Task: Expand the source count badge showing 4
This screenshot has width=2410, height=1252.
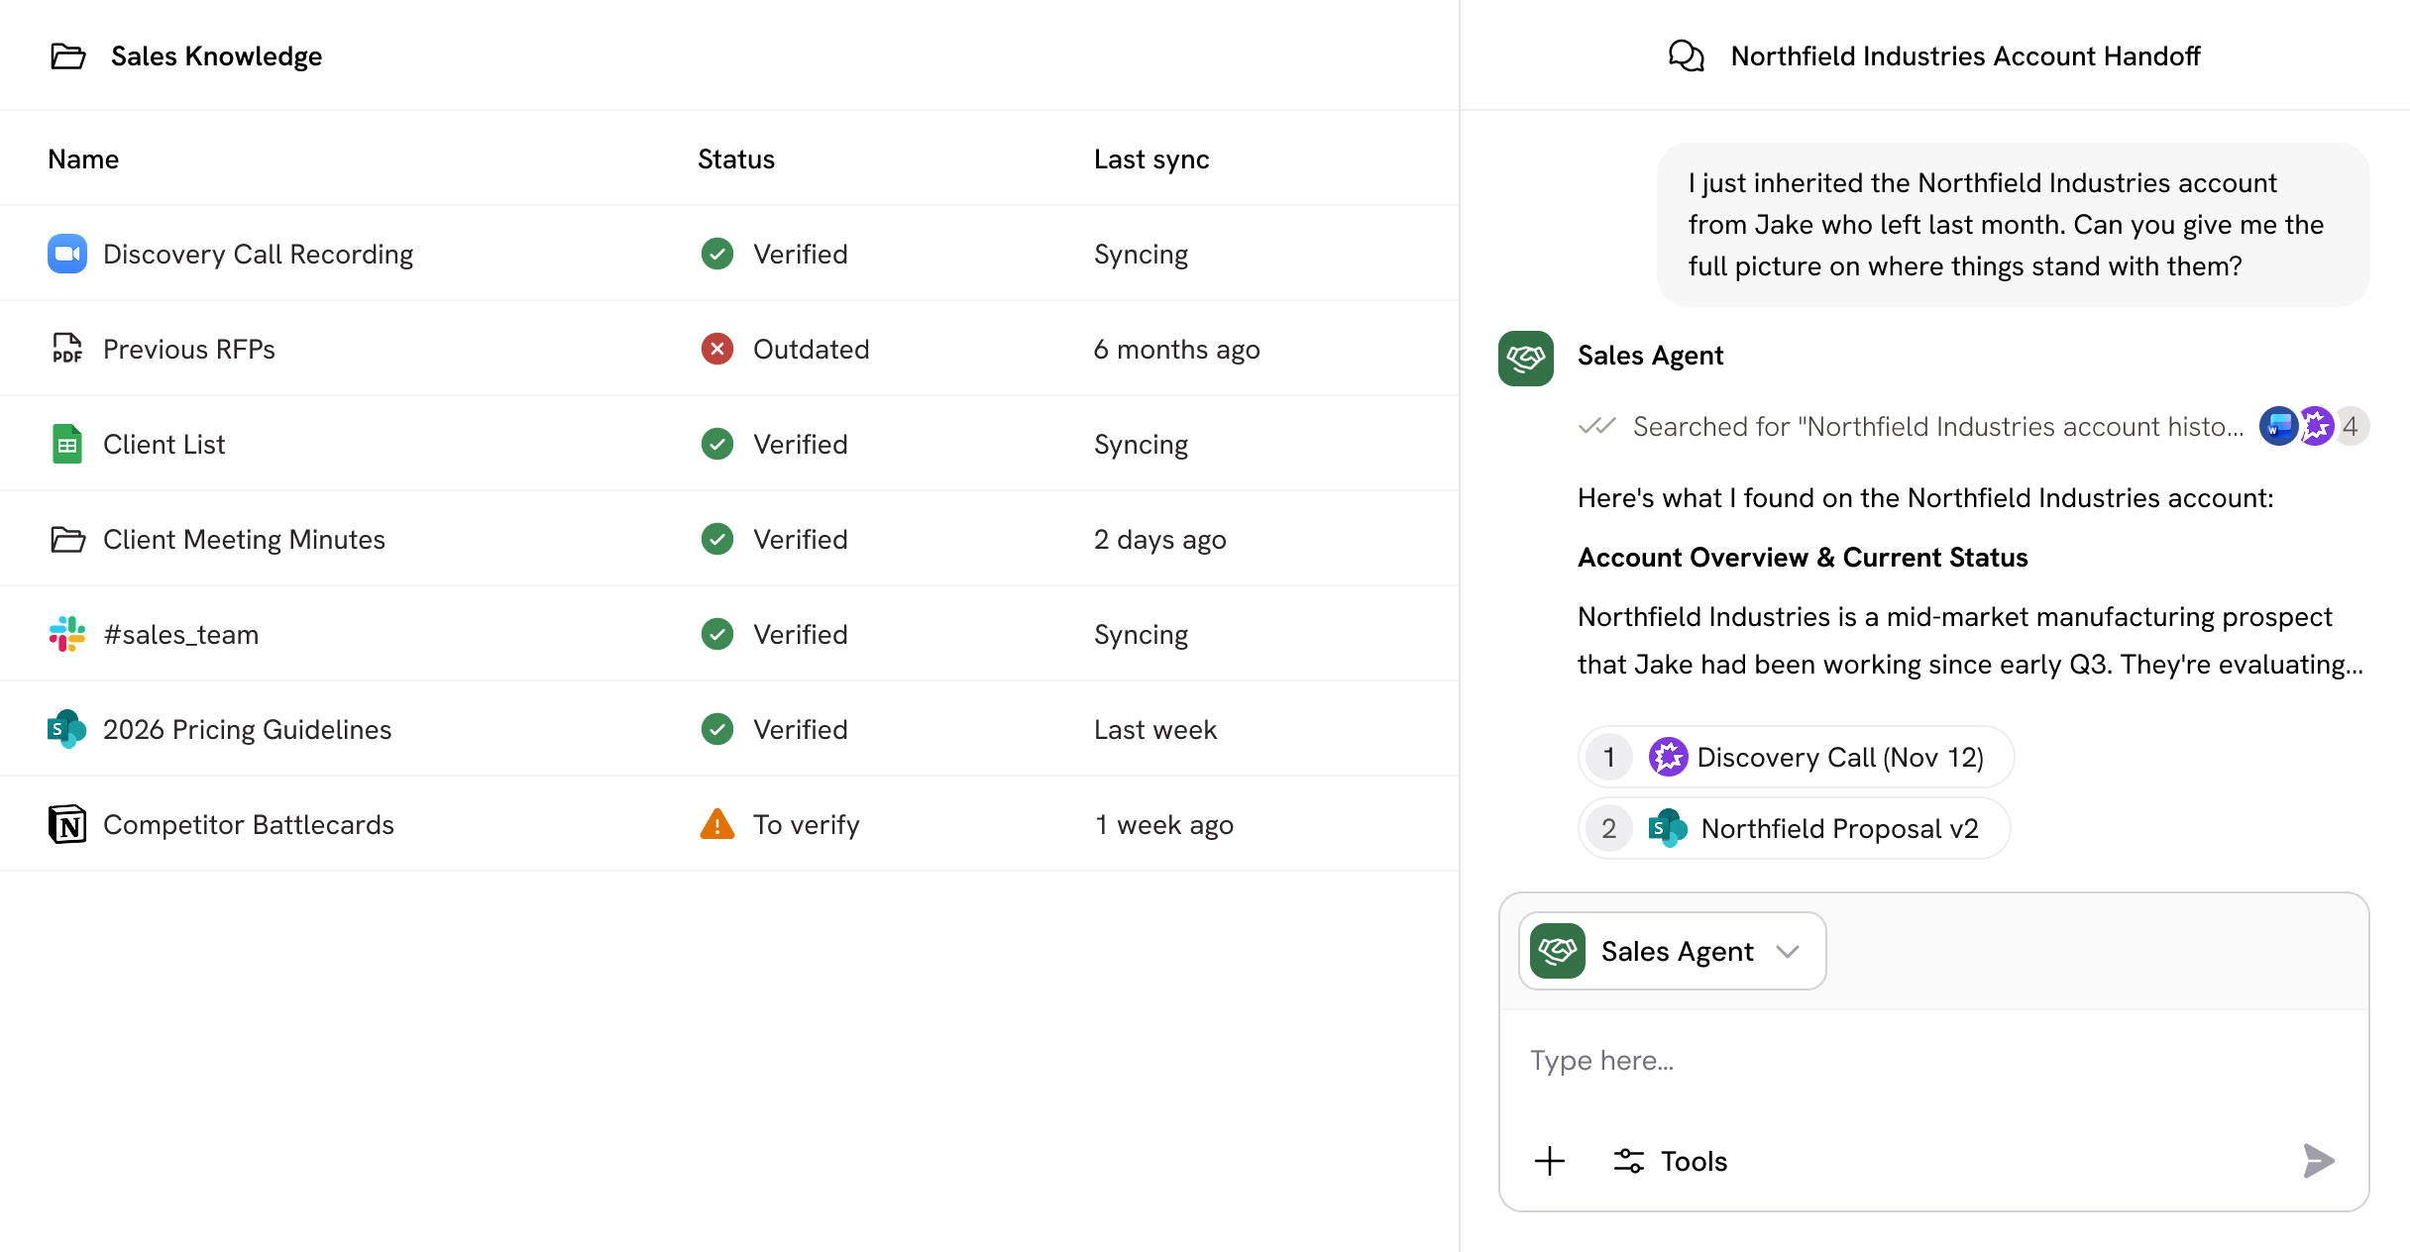Action: tap(2350, 426)
